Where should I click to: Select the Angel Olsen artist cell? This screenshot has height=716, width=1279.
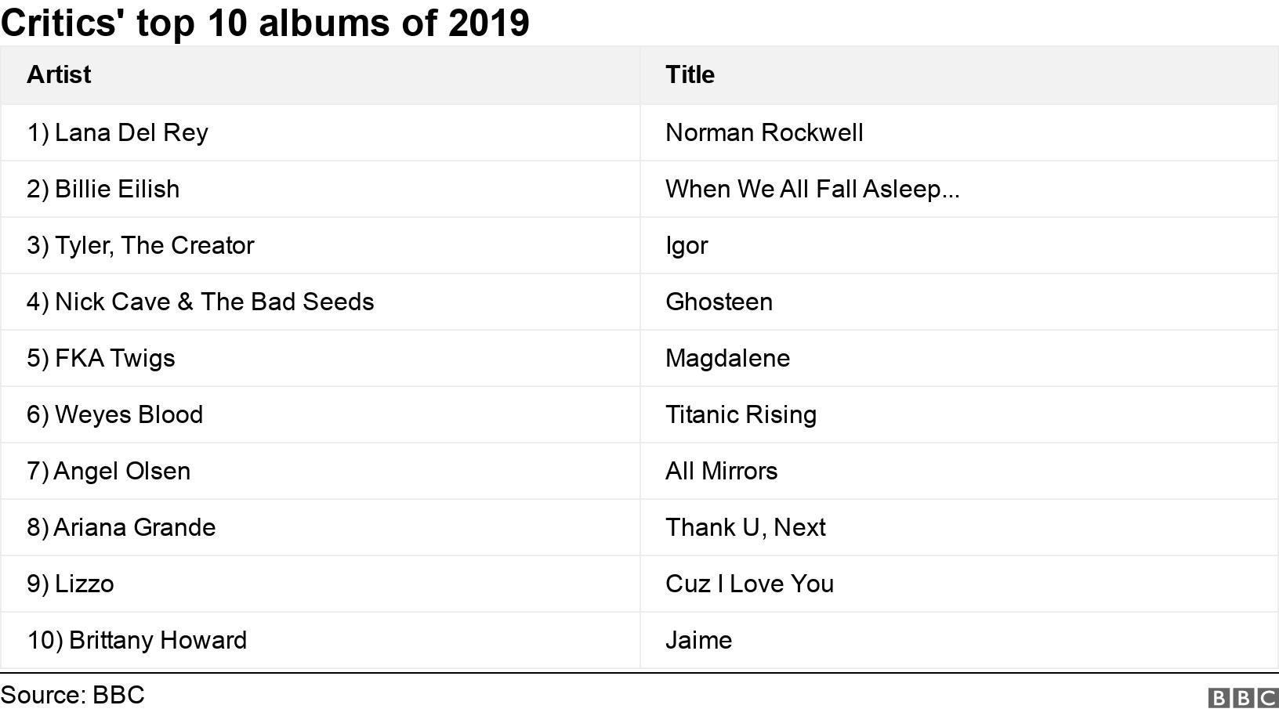(x=109, y=471)
